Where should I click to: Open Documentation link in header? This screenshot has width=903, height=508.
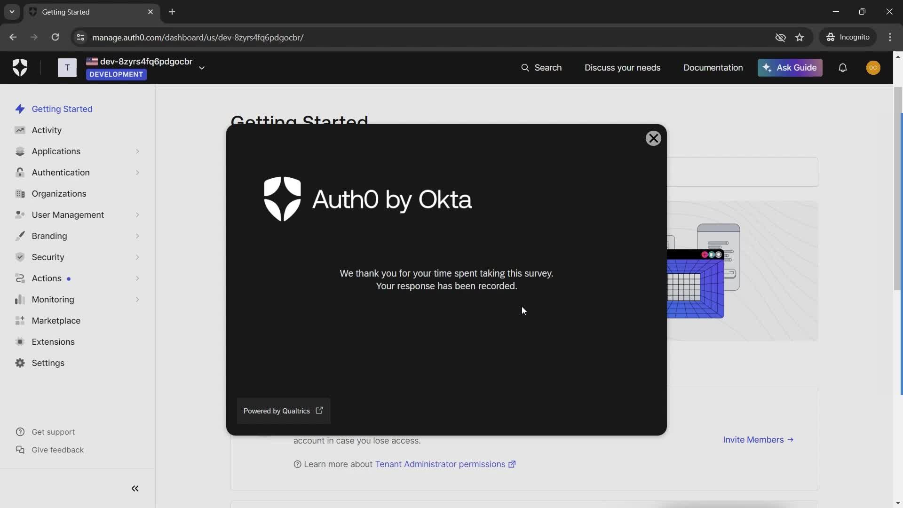(x=713, y=68)
